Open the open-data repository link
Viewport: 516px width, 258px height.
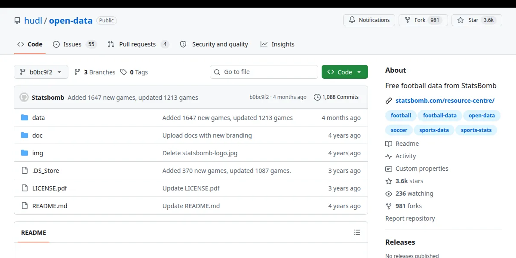coord(71,21)
